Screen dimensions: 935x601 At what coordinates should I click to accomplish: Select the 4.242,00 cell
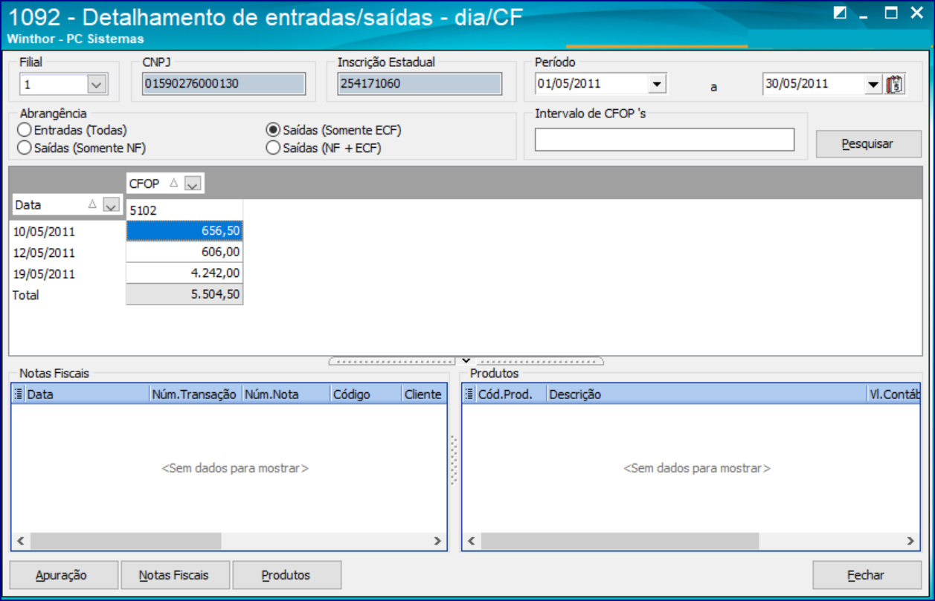pos(184,273)
